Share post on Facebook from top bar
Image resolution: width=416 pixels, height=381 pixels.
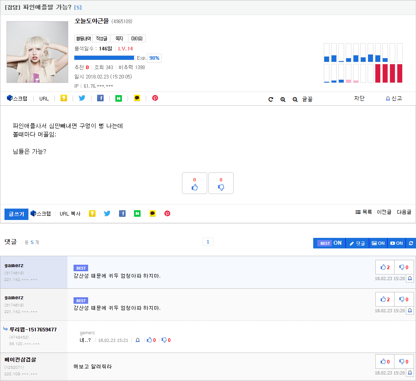(x=100, y=98)
